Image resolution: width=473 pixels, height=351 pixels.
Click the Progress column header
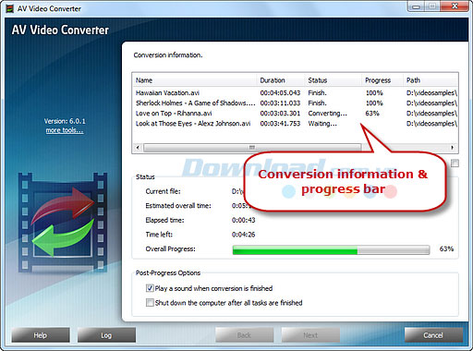(x=382, y=80)
